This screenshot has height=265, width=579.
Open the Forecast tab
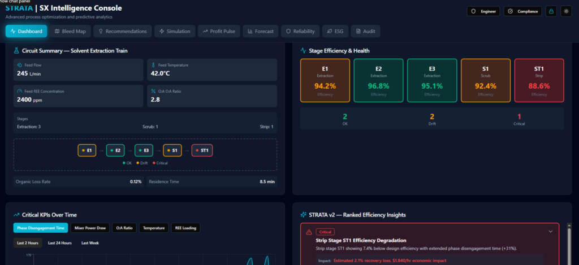pos(261,32)
